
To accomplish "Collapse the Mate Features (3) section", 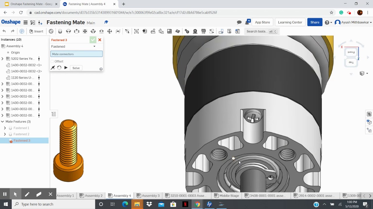I will point(2,122).
